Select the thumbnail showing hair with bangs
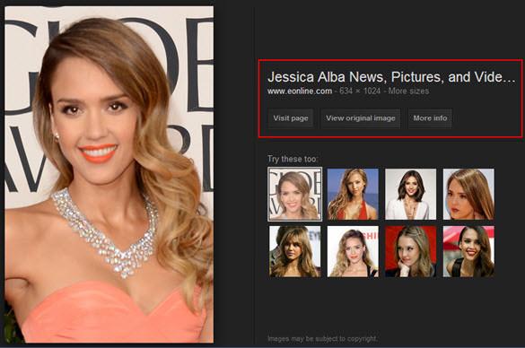The image size is (525, 348). coord(295,251)
